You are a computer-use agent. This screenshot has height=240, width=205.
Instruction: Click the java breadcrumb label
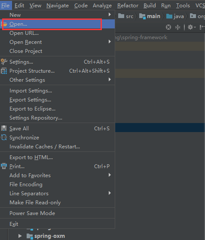179,16
